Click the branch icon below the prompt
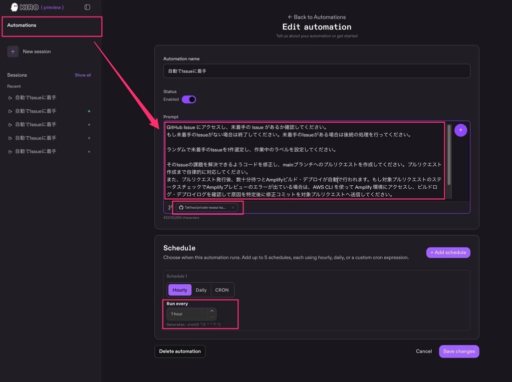Viewport: 512px width, 382px height. coord(170,208)
